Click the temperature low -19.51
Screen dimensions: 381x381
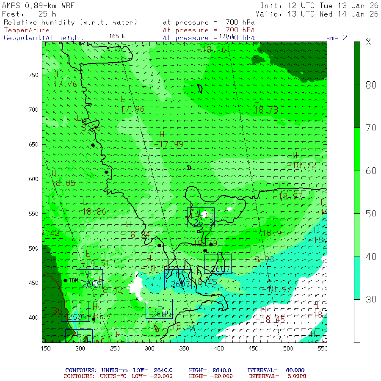[x=95, y=263]
